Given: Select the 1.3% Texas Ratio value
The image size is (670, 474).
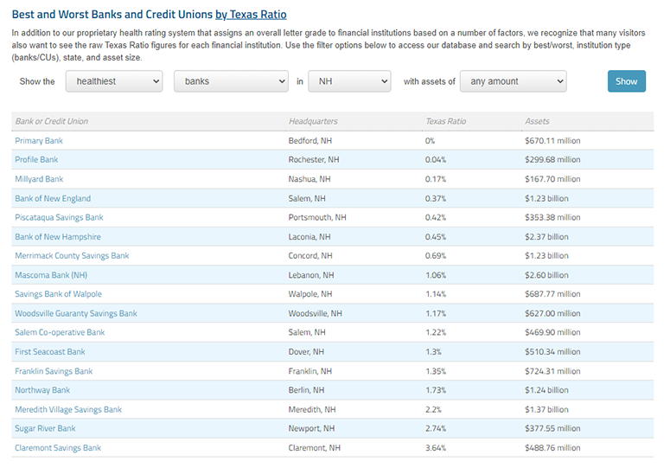Looking at the screenshot, I should 433,352.
